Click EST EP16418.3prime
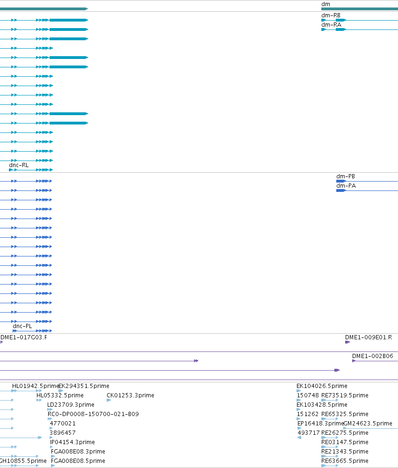Image resolution: width=398 pixels, height=468 pixels. (320, 424)
